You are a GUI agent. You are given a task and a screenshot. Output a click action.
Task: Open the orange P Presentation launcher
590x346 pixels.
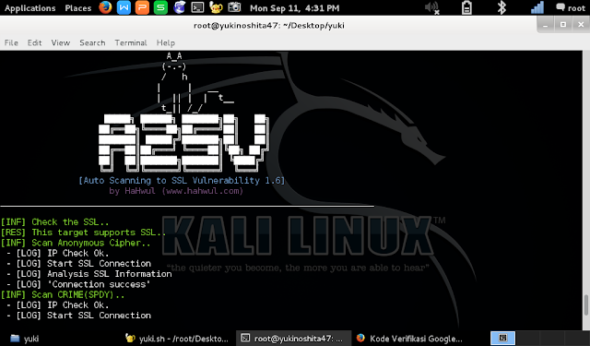tap(142, 7)
